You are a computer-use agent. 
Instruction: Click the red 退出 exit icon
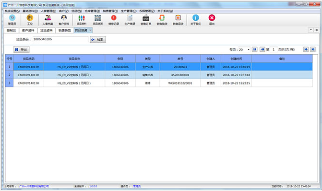212,20
